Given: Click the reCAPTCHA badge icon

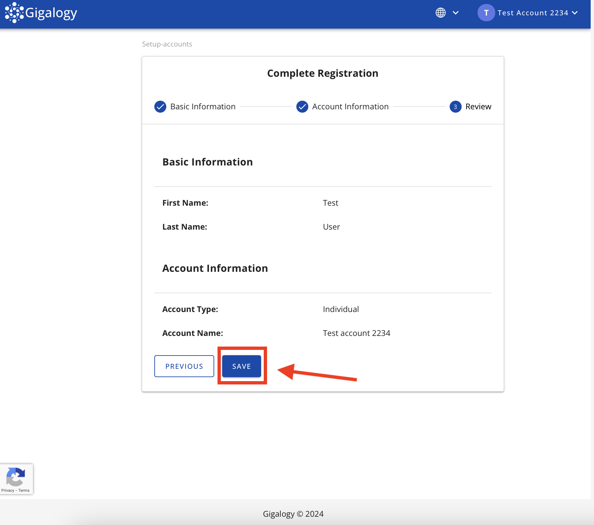Looking at the screenshot, I should [15, 476].
